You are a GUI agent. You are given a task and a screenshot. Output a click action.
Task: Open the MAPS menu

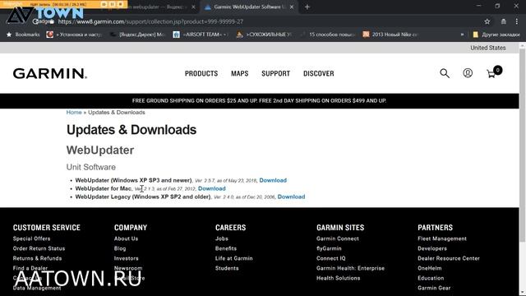[x=239, y=73]
